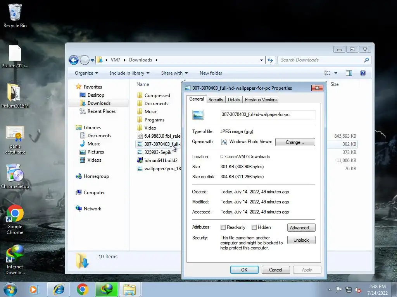Click the Windows Photo Viewer icon
Viewport: 397px width, 297px height.
coord(224,142)
